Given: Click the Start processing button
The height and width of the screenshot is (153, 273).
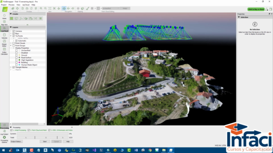Looking at the screenshot, I should 45,142.
